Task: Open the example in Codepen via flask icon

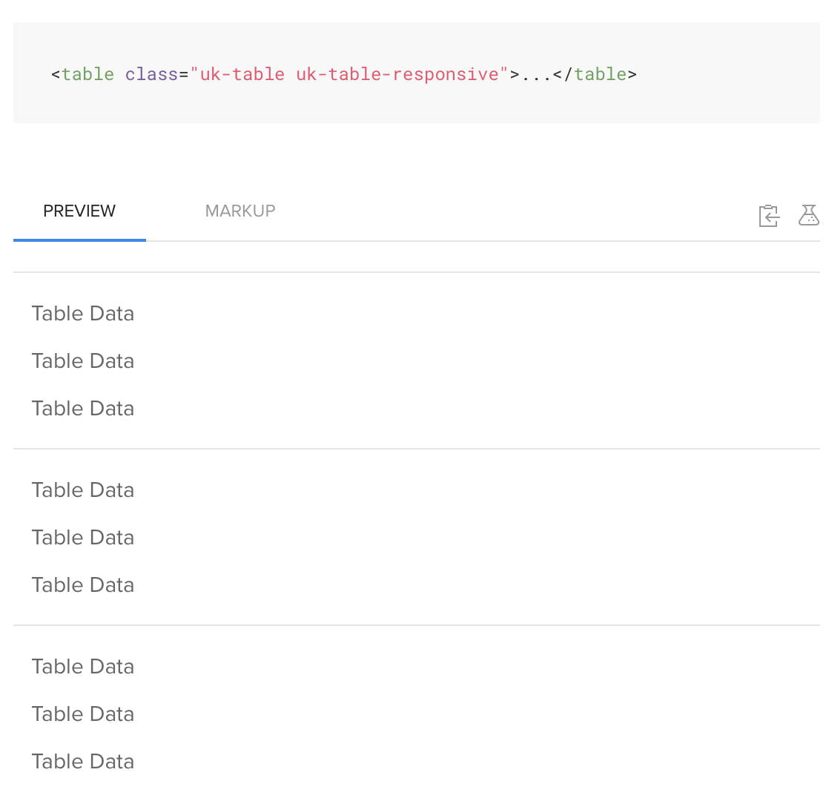Action: 809,216
